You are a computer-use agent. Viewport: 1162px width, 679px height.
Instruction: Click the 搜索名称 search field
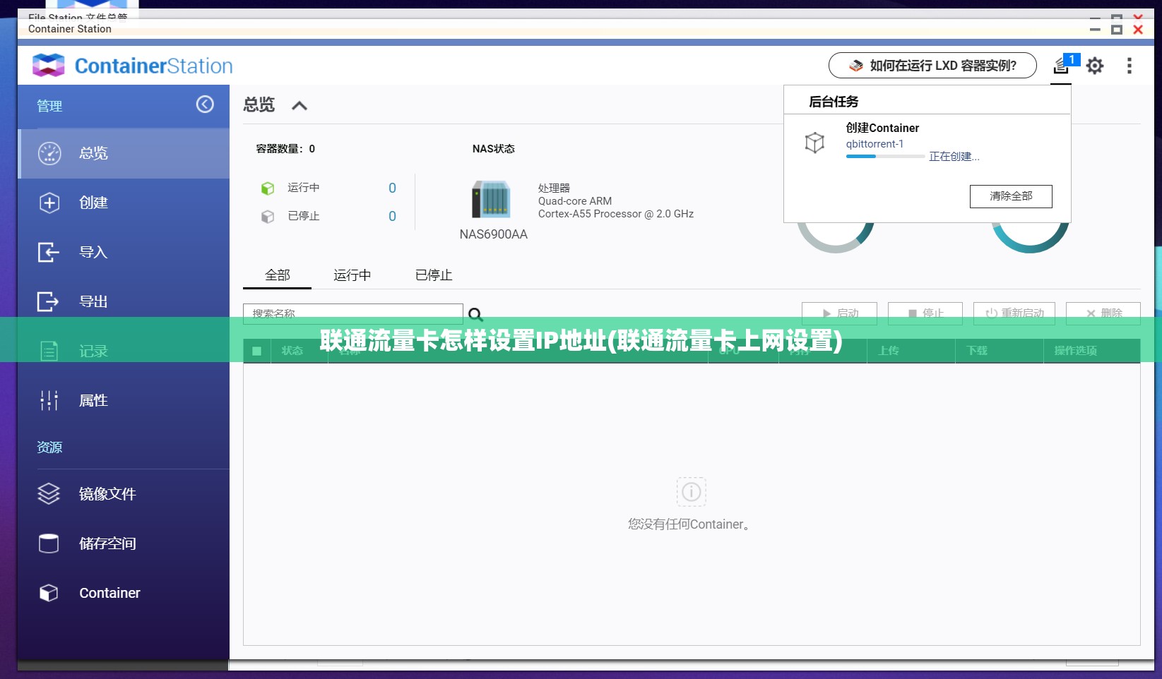click(353, 313)
